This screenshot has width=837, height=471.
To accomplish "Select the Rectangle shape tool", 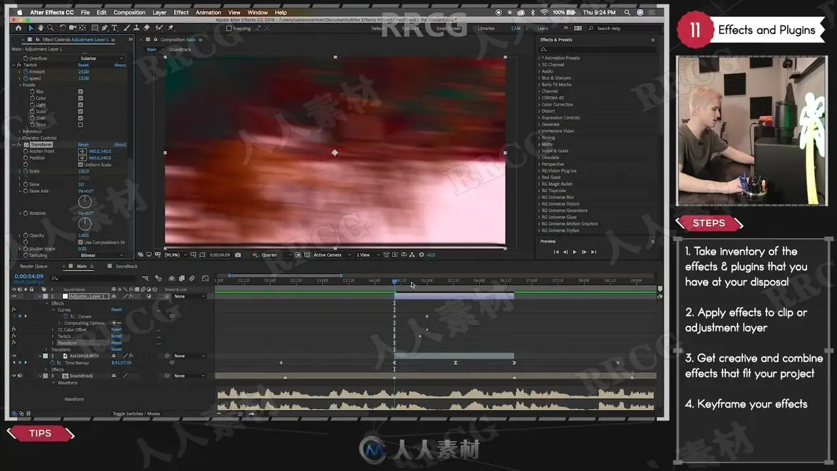I will pos(95,28).
